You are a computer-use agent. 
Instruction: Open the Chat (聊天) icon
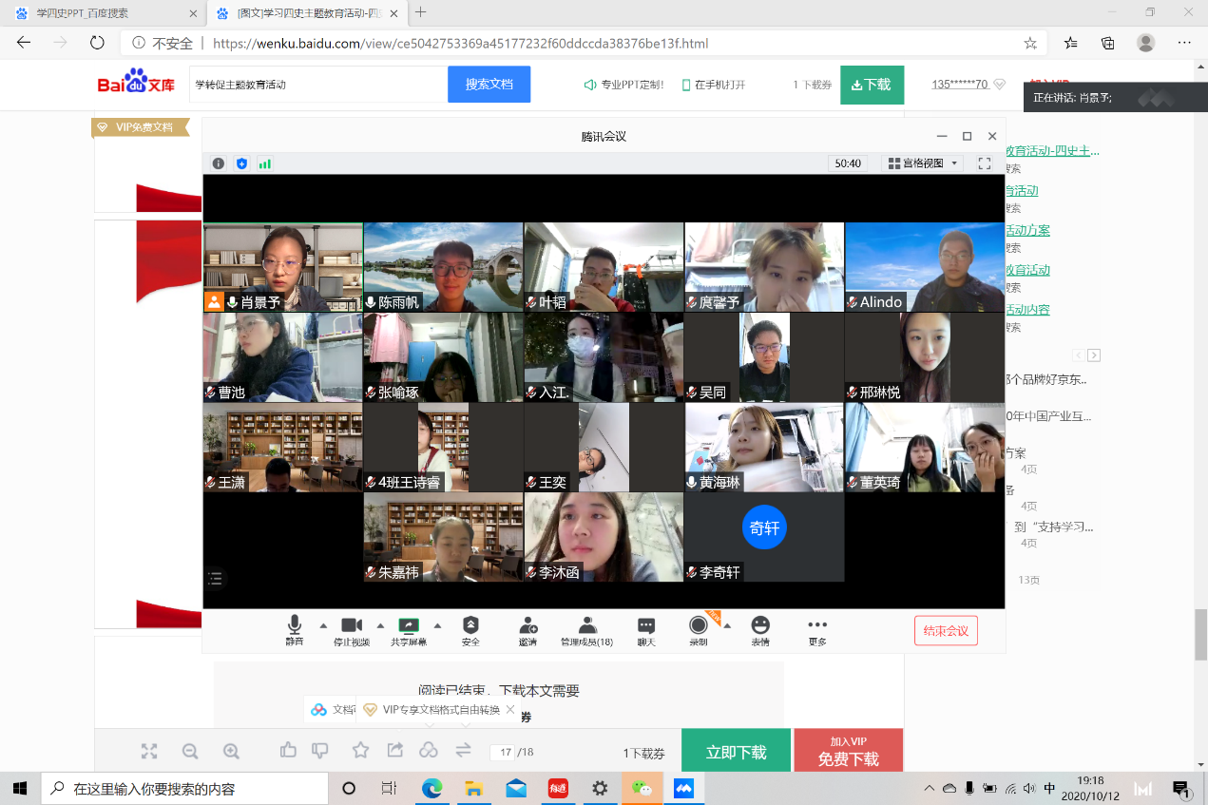tap(646, 625)
